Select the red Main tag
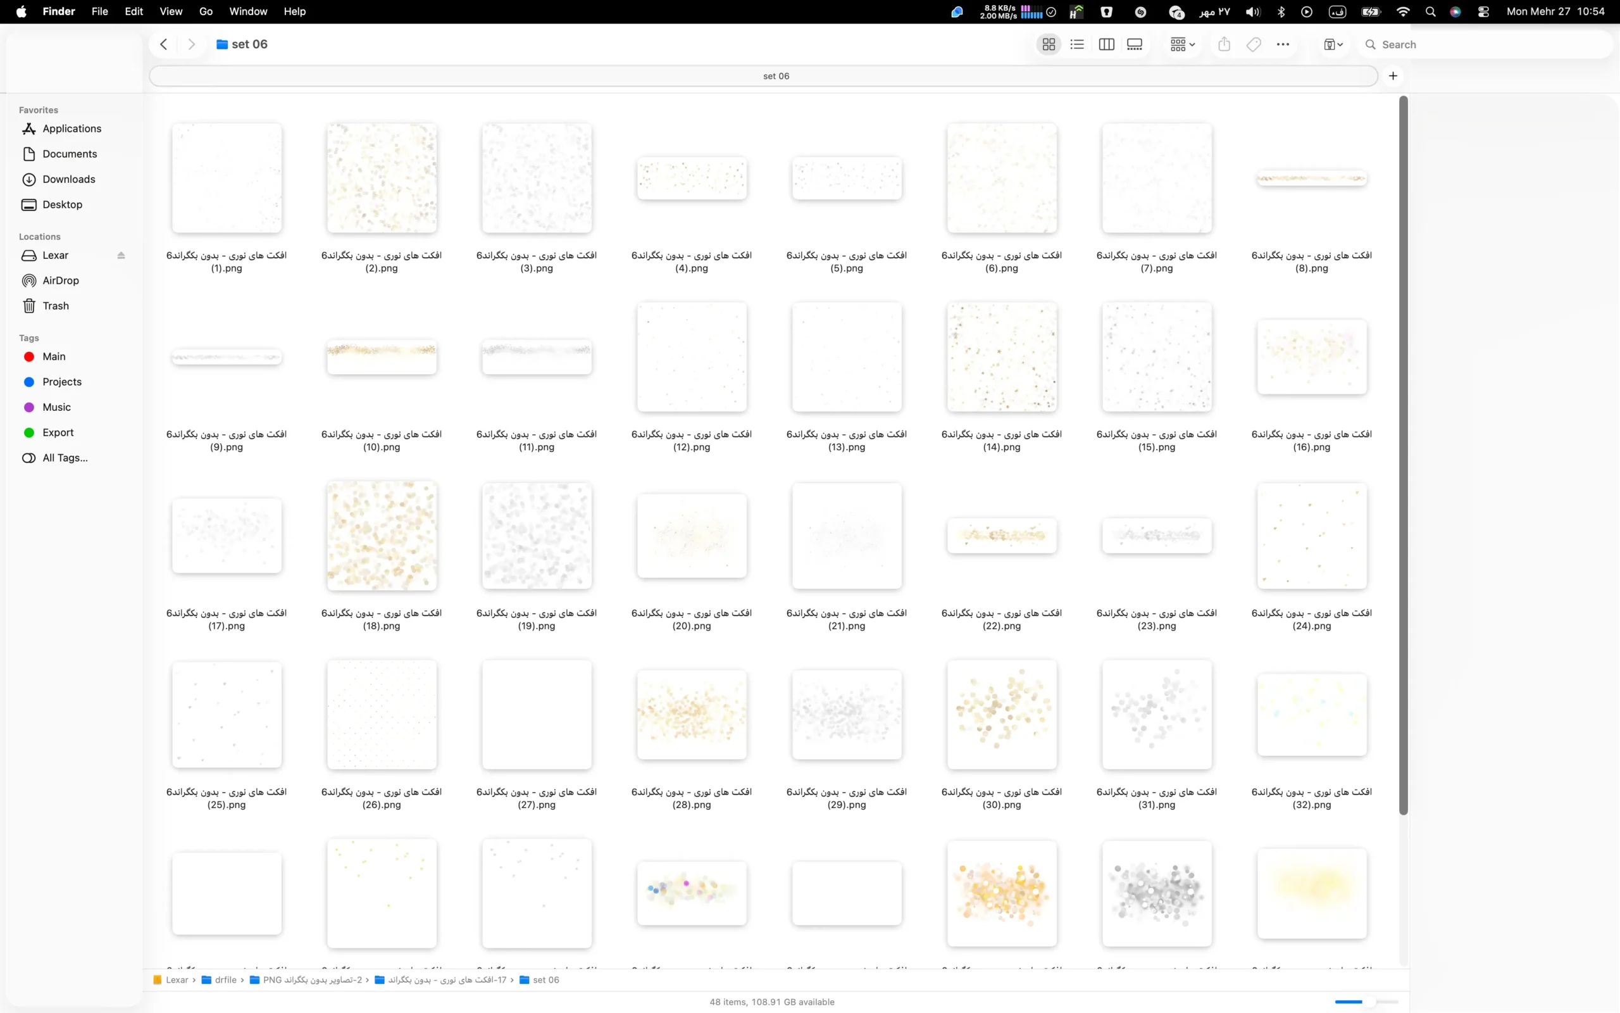The image size is (1620, 1013). (54, 356)
